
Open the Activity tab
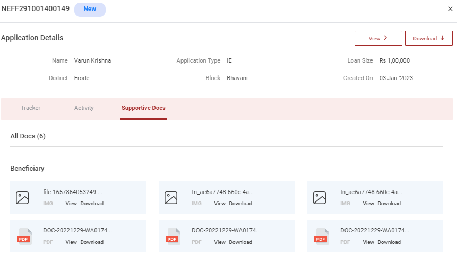point(84,108)
